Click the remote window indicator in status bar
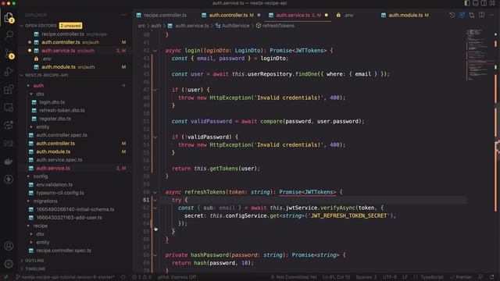The height and width of the screenshot is (281, 500). pyautogui.click(x=6, y=277)
